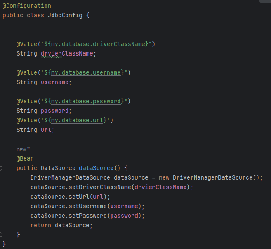The width and height of the screenshot is (271, 249).
Task: Click the @Bean annotation
Action: coord(25,158)
